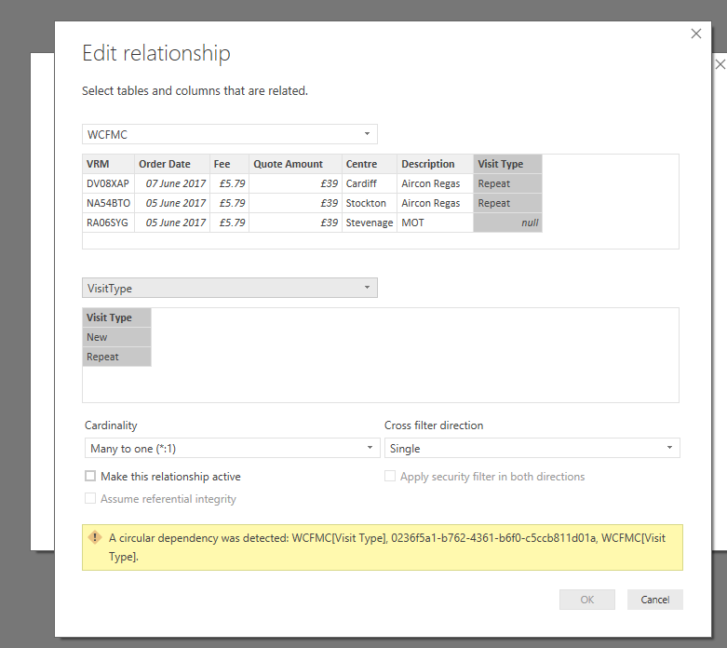Click the 07 June 2017 date cell
727x648 pixels.
(x=172, y=183)
